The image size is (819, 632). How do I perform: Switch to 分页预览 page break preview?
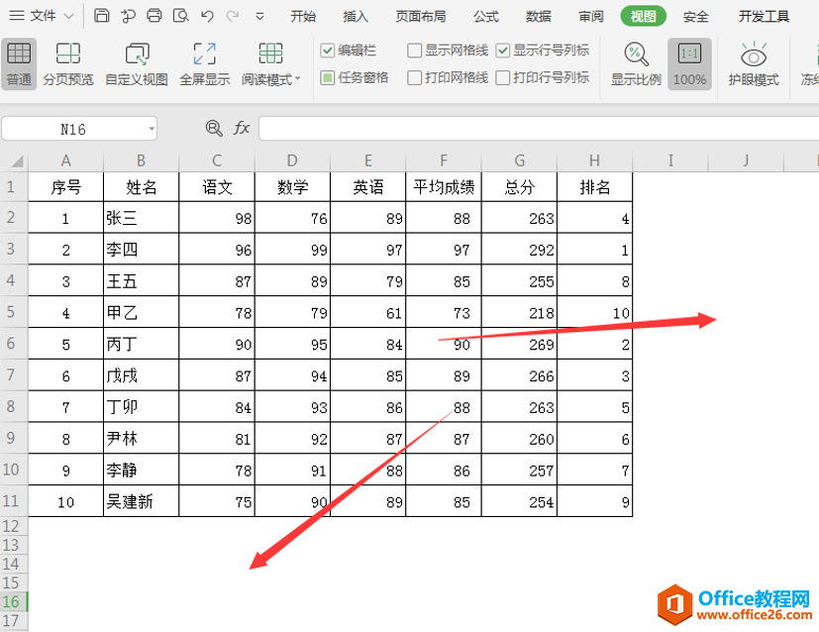click(x=68, y=64)
